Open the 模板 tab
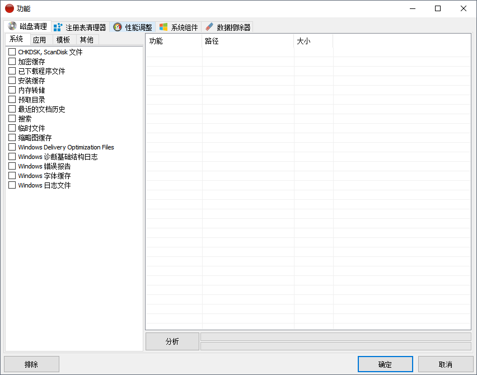This screenshot has height=375, width=477. point(63,39)
